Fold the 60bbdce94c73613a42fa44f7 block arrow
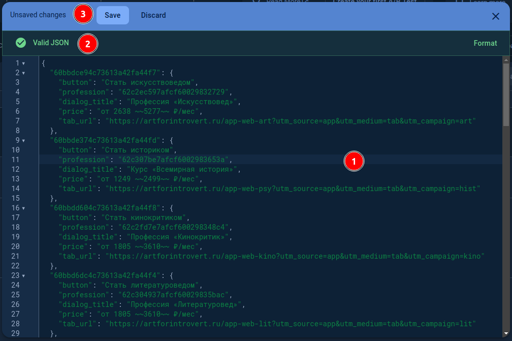The image size is (512, 341). pos(23,73)
